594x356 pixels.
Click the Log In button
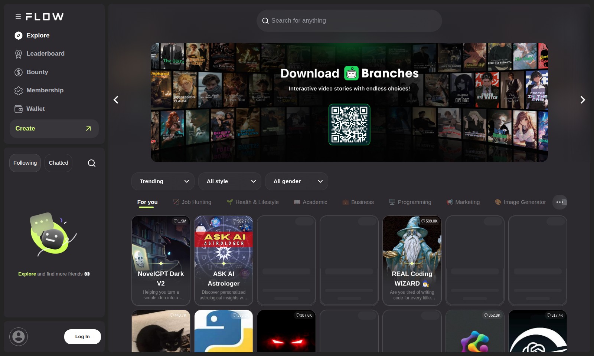point(82,337)
